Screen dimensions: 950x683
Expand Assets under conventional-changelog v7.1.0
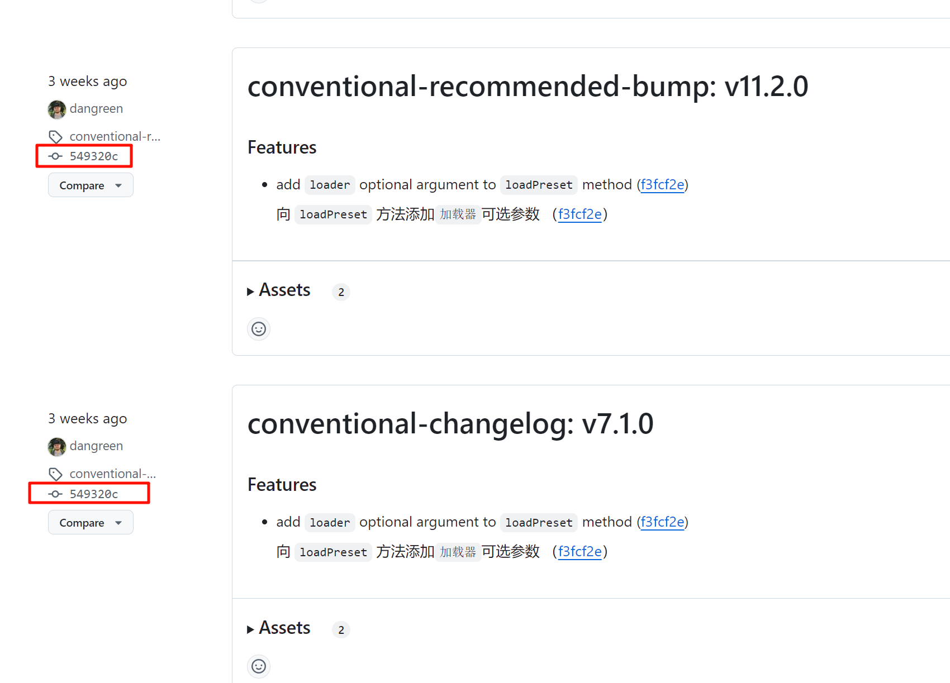pyautogui.click(x=279, y=628)
